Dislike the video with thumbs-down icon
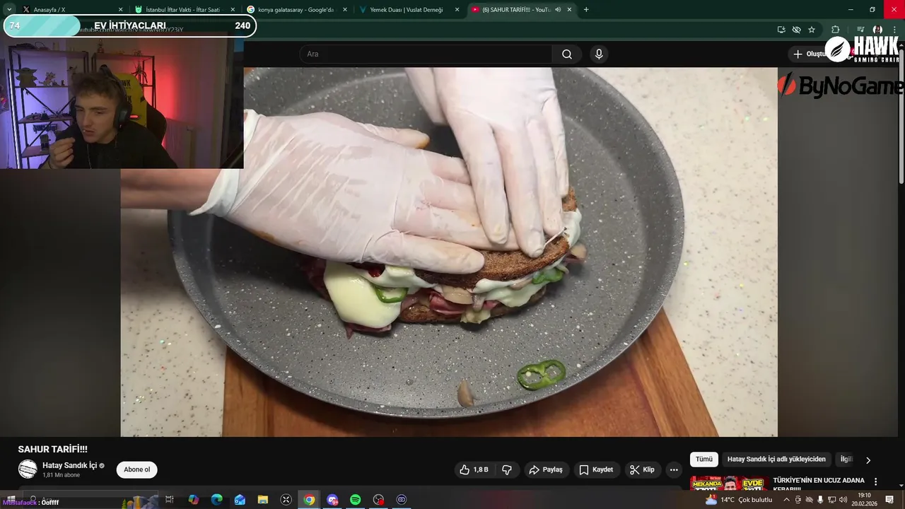905x509 pixels. [x=506, y=469]
